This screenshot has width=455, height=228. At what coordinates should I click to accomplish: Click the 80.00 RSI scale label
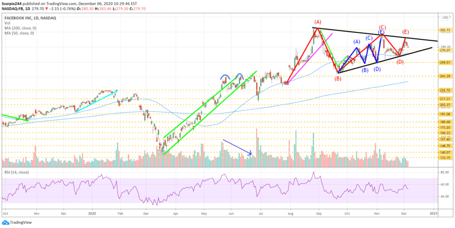(x=445, y=173)
